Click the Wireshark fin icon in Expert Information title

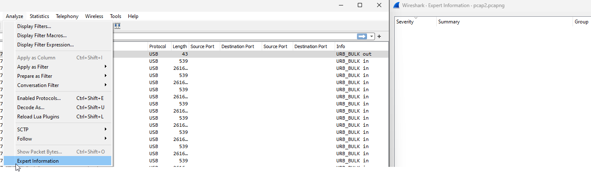tap(396, 5)
